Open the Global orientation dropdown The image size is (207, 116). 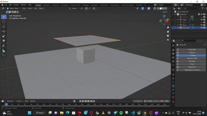74,8
